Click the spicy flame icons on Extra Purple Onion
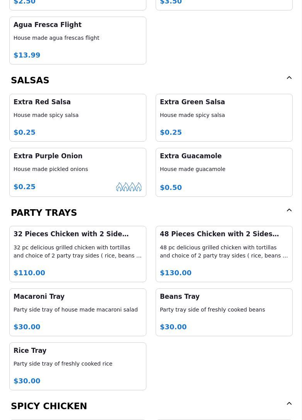Viewport: 302px width, 420px height. (129, 187)
